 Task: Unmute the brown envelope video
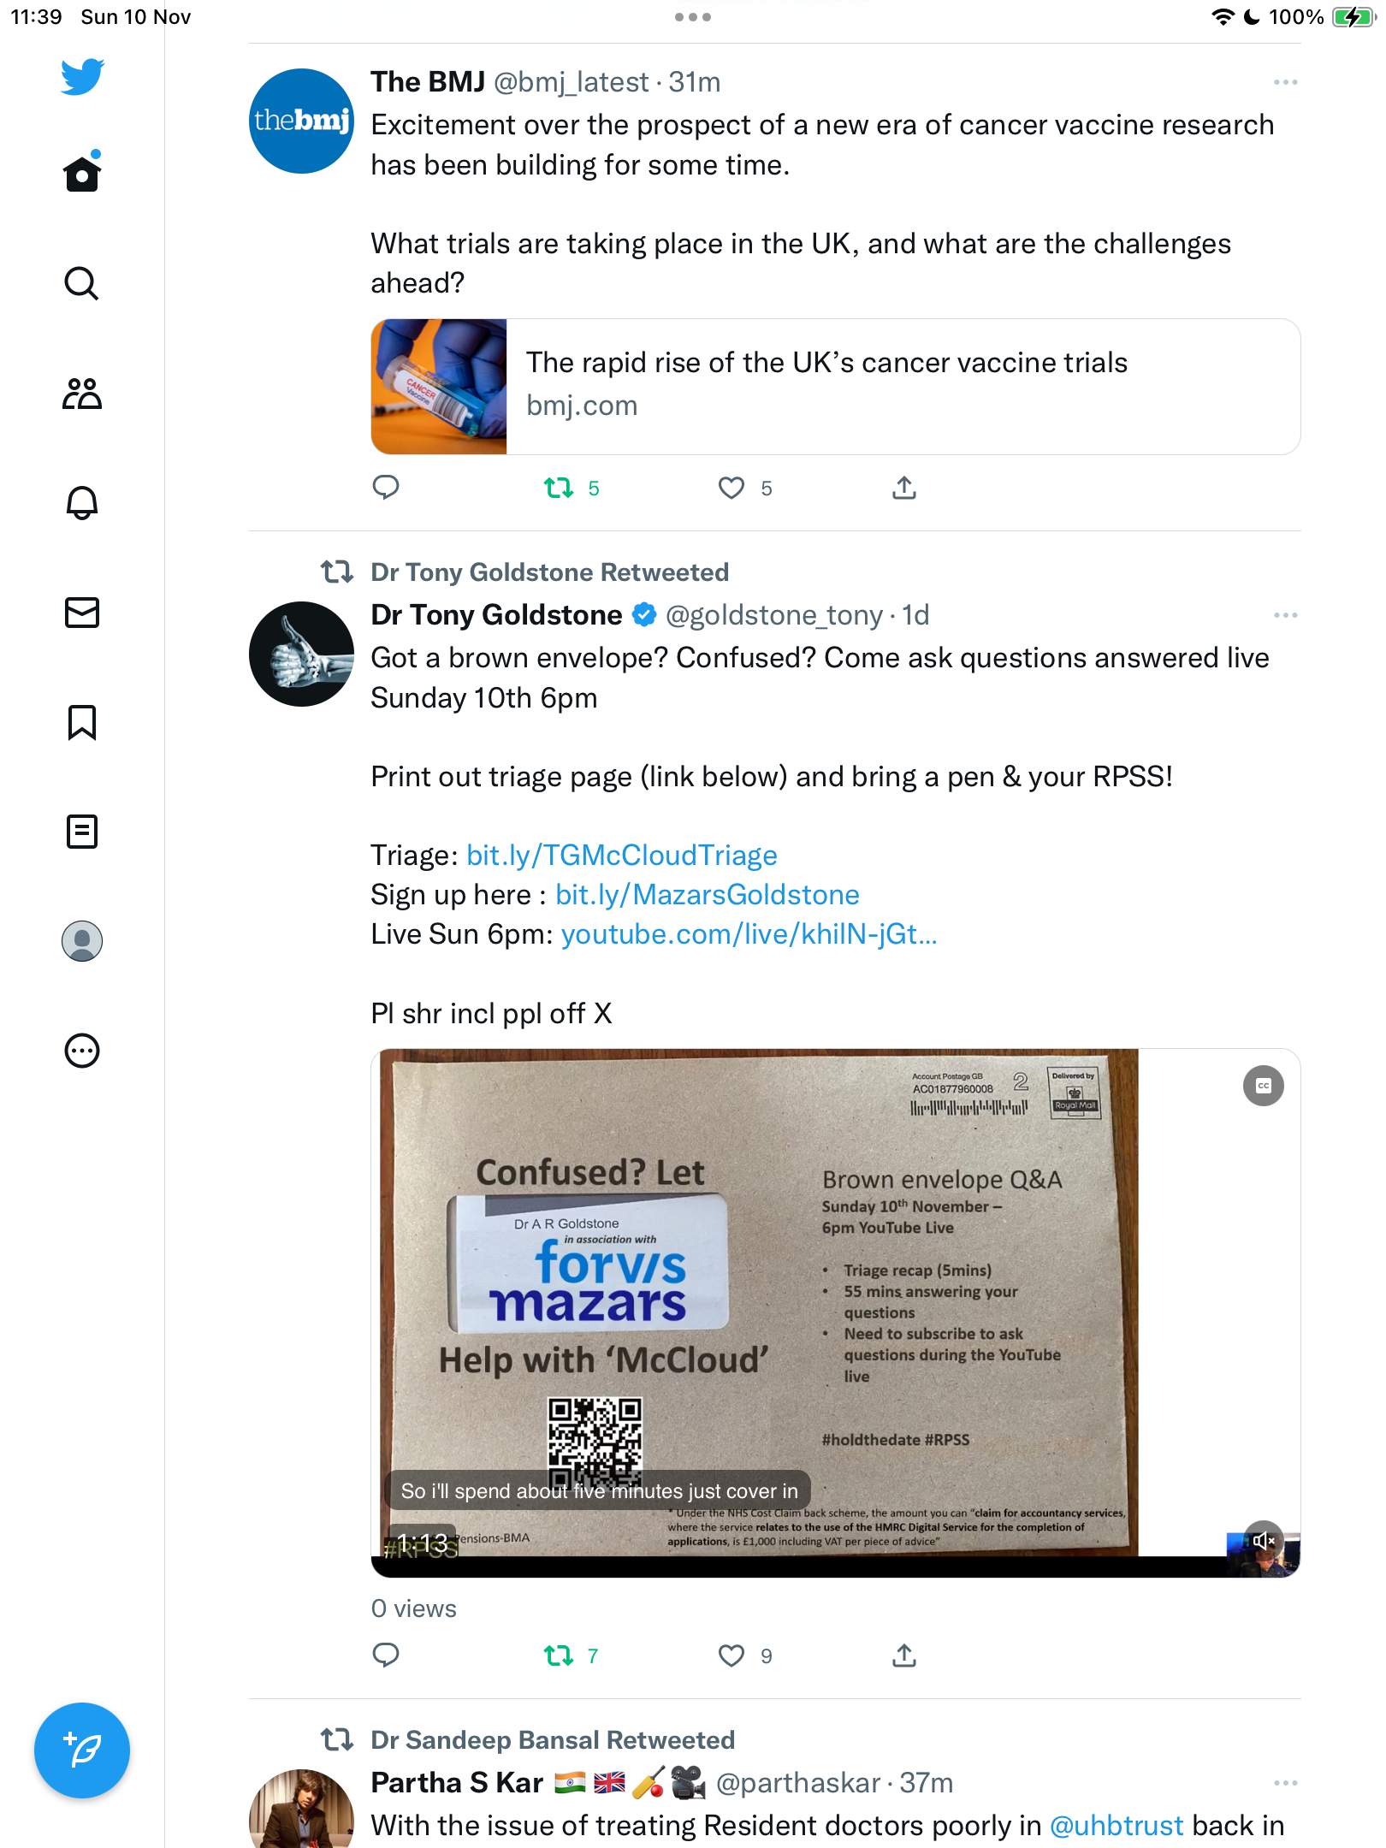click(x=1264, y=1541)
